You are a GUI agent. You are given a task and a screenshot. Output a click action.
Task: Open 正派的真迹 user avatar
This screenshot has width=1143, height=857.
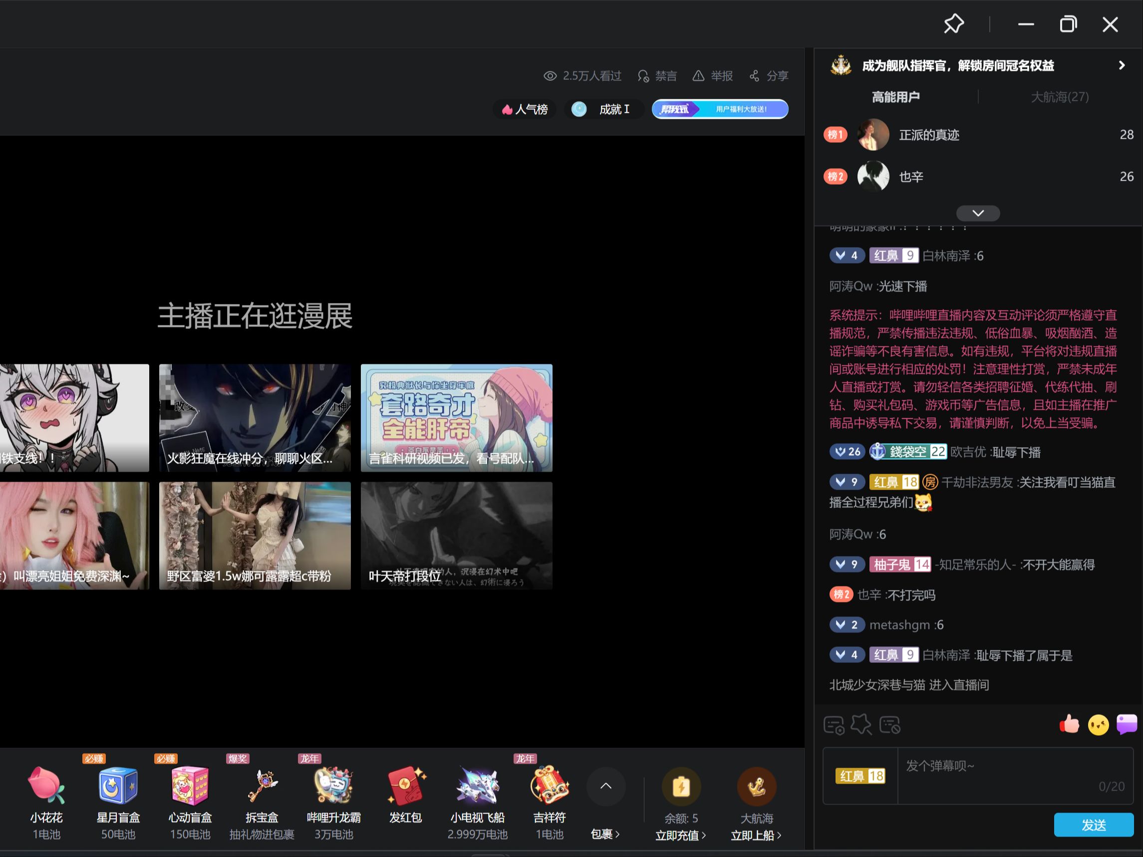tap(873, 135)
